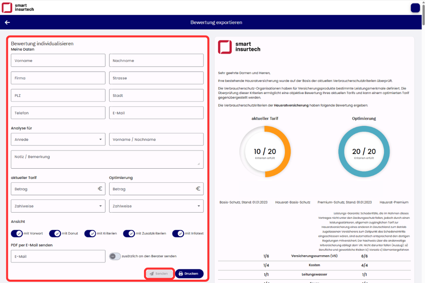
Task: Expand Zahlweise dropdown under Optimierung
Action: (x=156, y=206)
